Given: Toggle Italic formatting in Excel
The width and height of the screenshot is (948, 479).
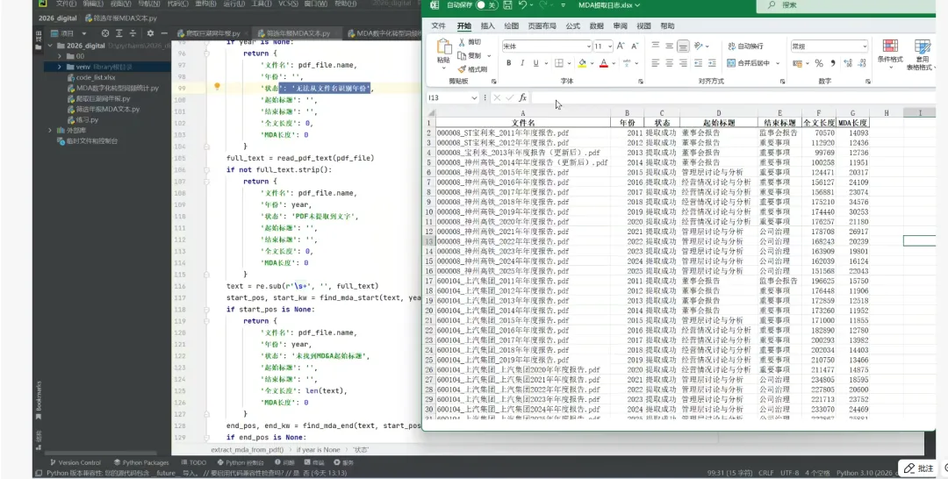Looking at the screenshot, I should 522,63.
